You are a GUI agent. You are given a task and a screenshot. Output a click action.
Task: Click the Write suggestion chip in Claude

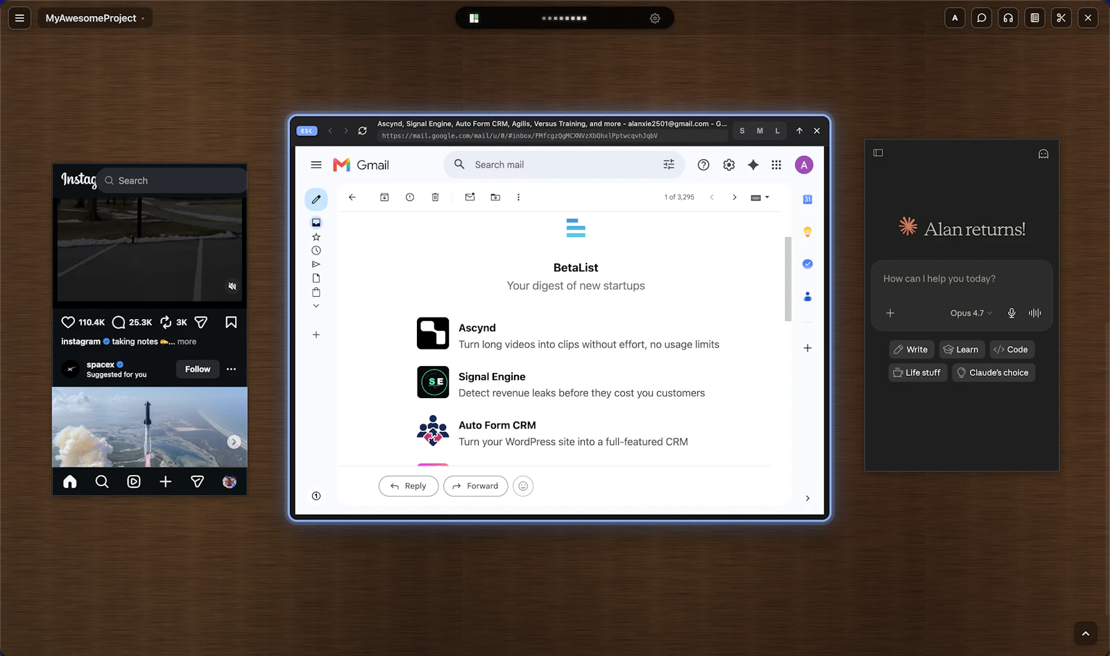912,349
